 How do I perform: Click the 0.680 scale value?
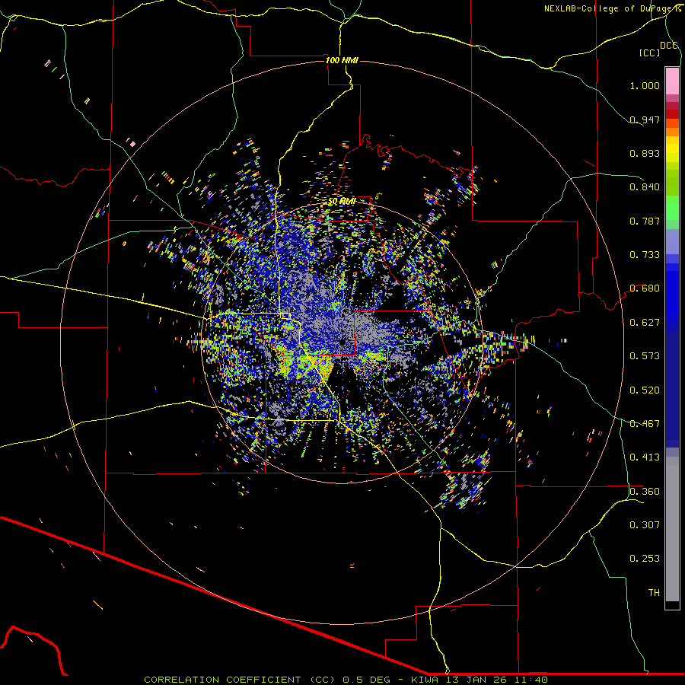pyautogui.click(x=645, y=288)
